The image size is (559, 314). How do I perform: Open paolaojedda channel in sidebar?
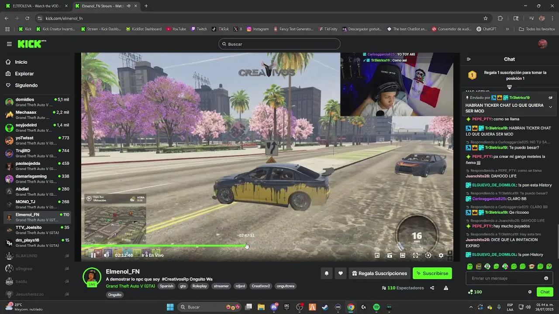tap(37, 166)
